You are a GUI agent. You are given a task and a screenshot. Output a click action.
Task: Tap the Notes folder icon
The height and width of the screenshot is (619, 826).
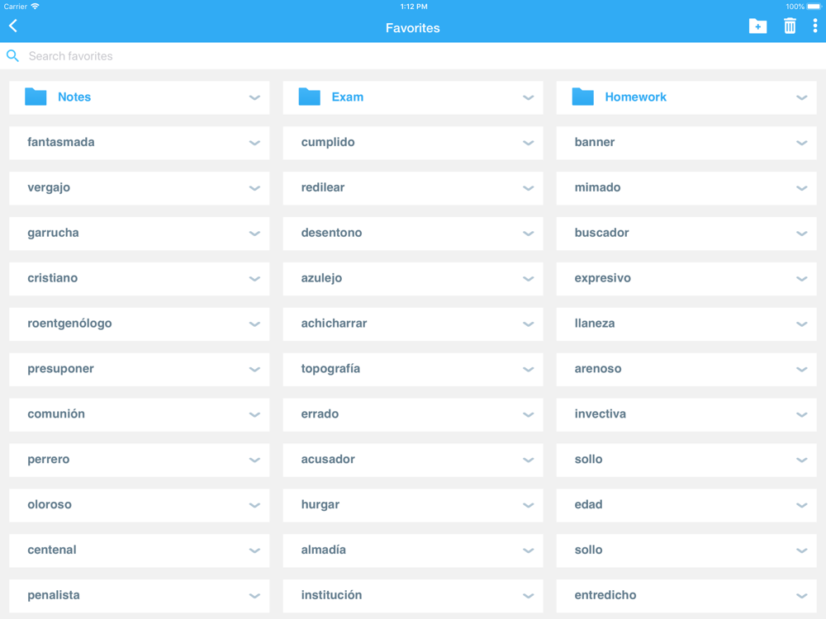tap(36, 97)
